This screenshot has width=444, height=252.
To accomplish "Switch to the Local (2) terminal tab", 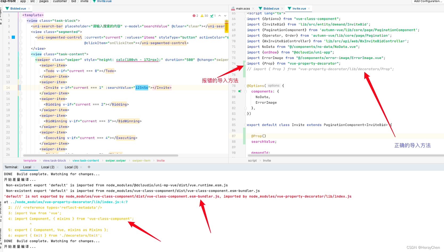I will [x=48, y=167].
